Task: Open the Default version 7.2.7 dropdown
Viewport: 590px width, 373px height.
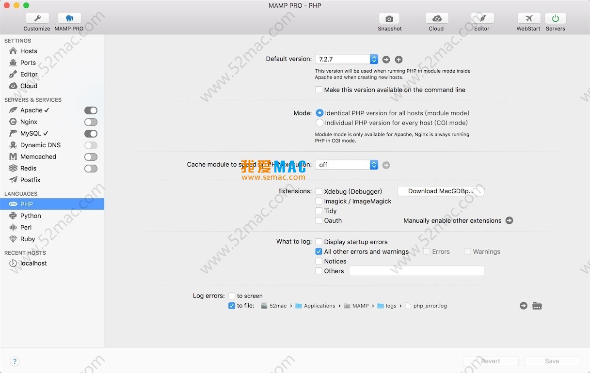Action: (347, 59)
